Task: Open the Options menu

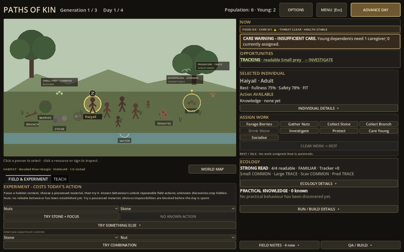Action: (296, 10)
